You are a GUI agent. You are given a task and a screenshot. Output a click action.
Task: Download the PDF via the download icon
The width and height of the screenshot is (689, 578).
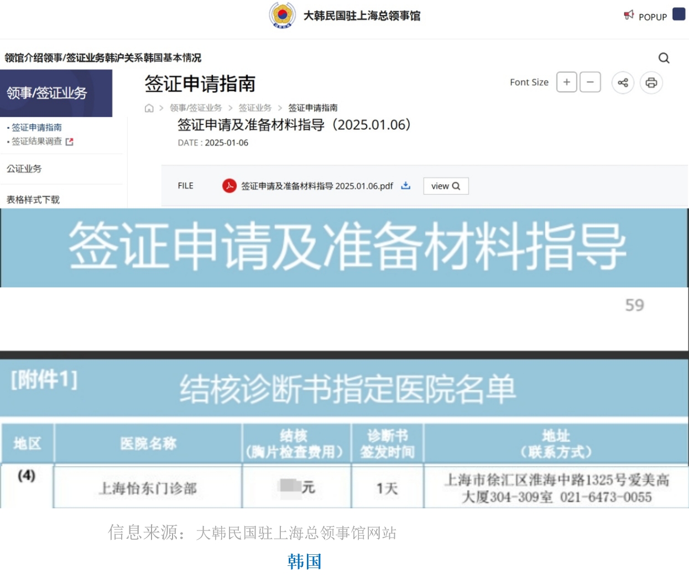pos(405,186)
